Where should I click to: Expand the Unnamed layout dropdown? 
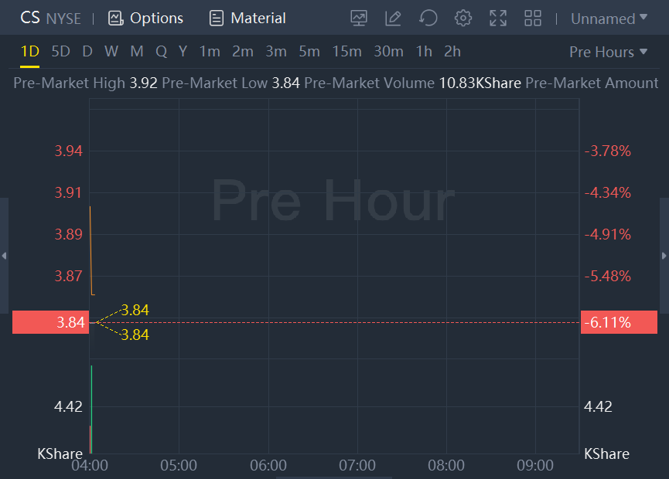tap(609, 18)
